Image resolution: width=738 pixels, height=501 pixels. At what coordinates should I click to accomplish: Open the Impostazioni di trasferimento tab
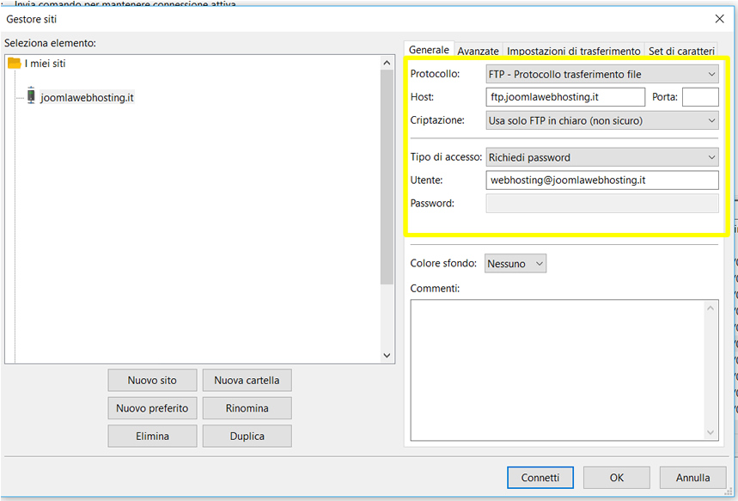[x=573, y=52]
